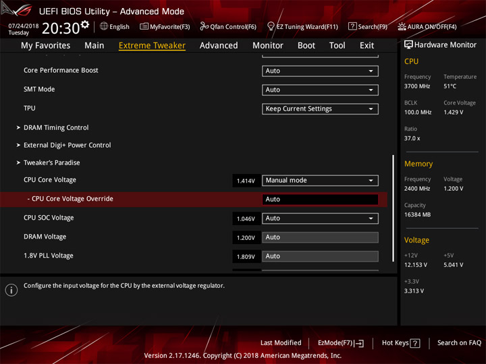Screen dimensions: 486x364
Task: Open the English language globe icon
Action: coord(104,26)
